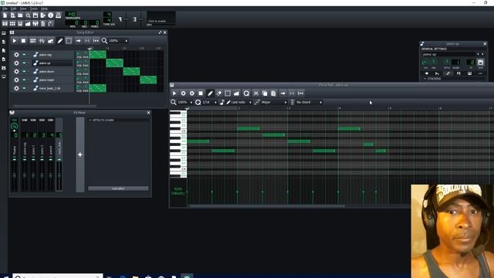
Task: Click record button in Piano Roll
Action: 183,93
